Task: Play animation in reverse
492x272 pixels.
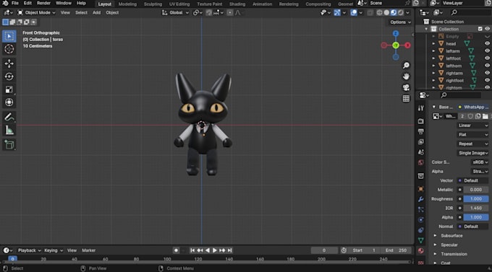Action: click(208, 250)
